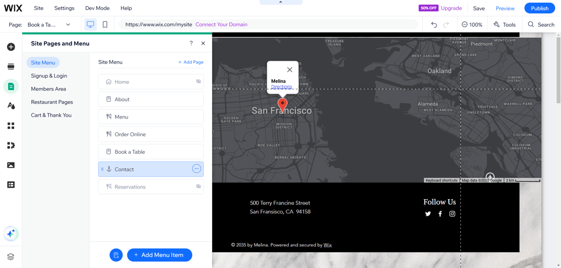
Task: Open the Layers icon at sidebar bottom
Action: [x=11, y=257]
